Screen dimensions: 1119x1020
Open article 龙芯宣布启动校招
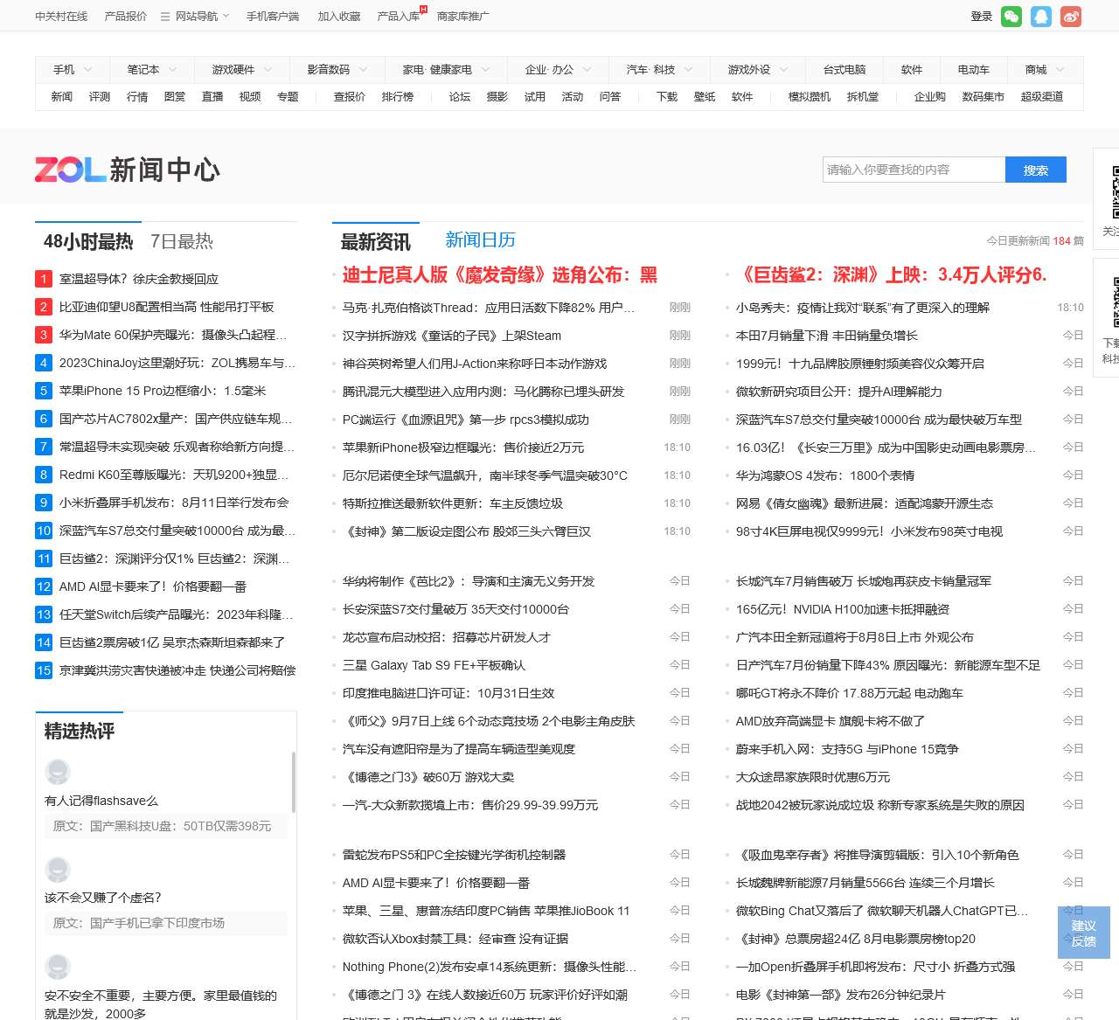pyautogui.click(x=447, y=637)
